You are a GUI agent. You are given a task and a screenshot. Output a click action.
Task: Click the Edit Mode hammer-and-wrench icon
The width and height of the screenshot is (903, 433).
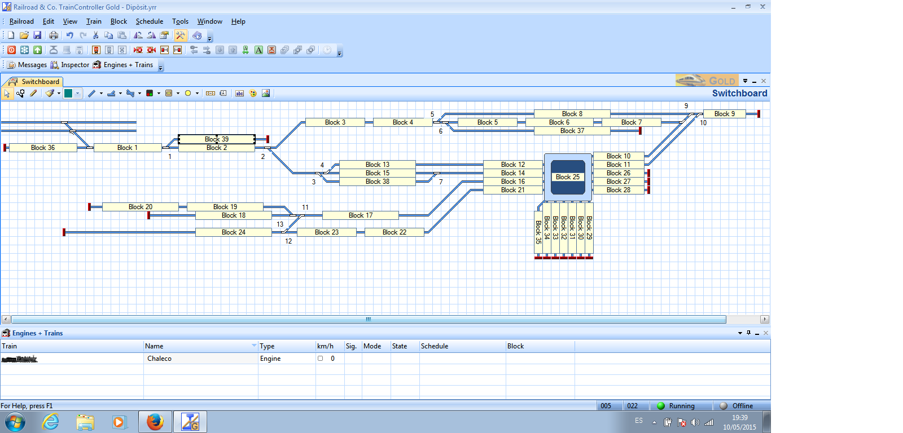180,36
